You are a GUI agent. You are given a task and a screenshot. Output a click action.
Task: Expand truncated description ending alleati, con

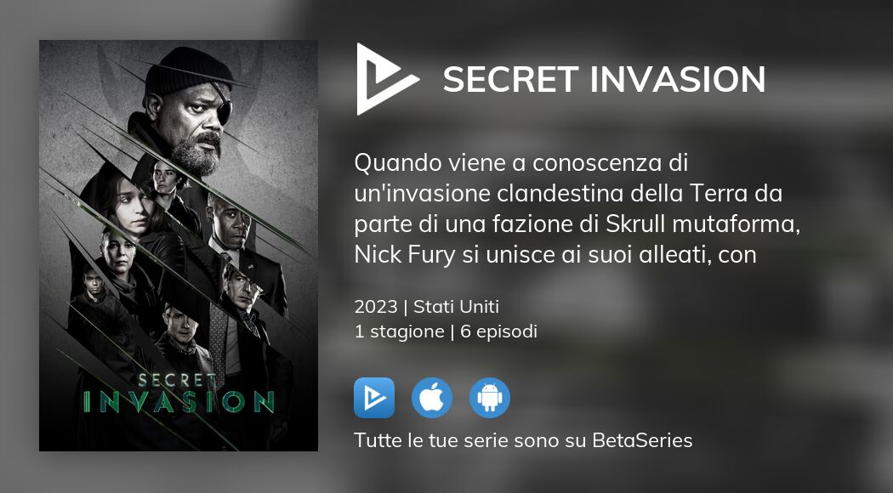(555, 254)
